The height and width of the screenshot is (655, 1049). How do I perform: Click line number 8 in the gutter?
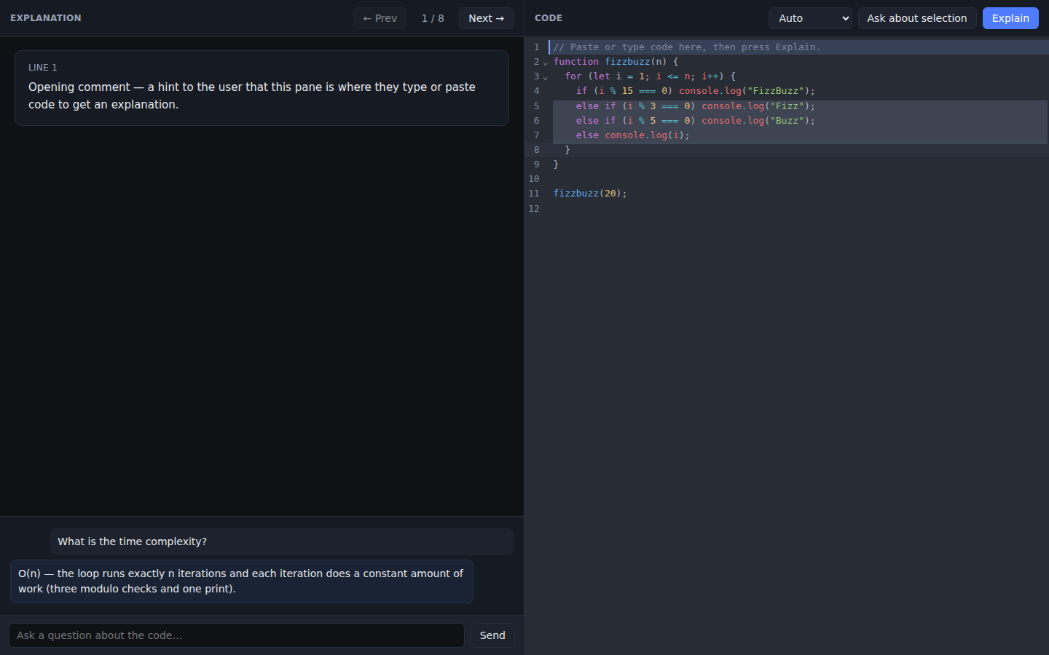pyautogui.click(x=537, y=150)
